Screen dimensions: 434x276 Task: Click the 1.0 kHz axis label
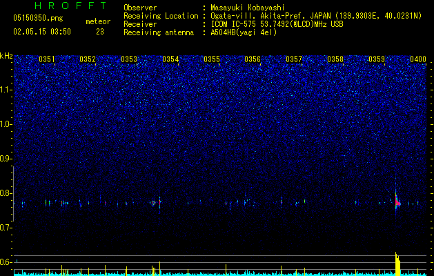coord(6,124)
